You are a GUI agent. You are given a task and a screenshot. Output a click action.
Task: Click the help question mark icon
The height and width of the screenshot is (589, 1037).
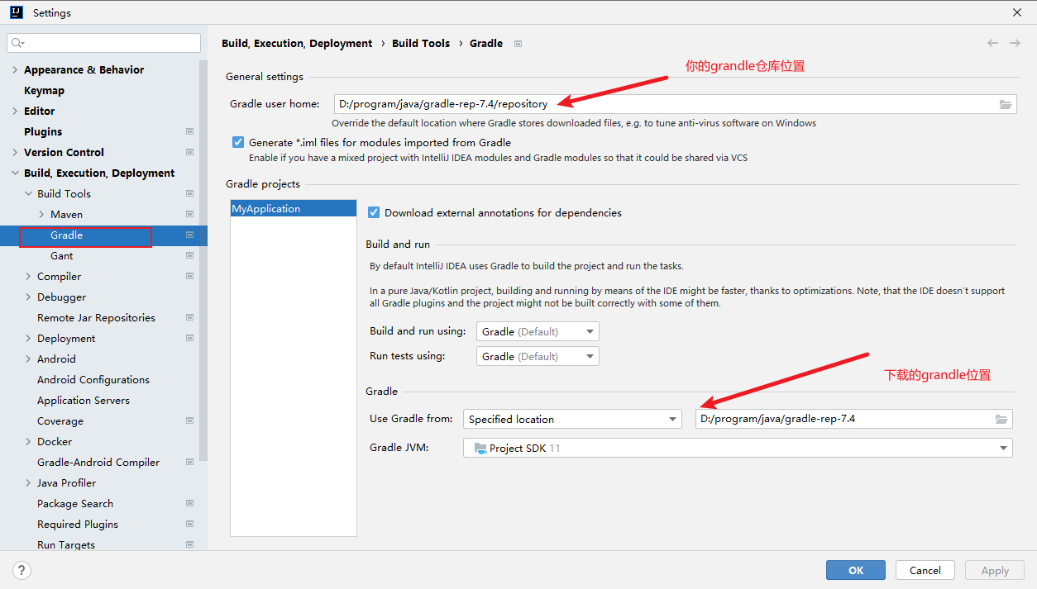coord(22,570)
